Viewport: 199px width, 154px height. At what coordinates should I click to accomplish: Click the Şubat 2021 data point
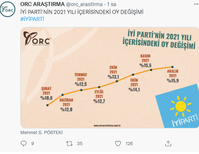[x=47, y=105]
